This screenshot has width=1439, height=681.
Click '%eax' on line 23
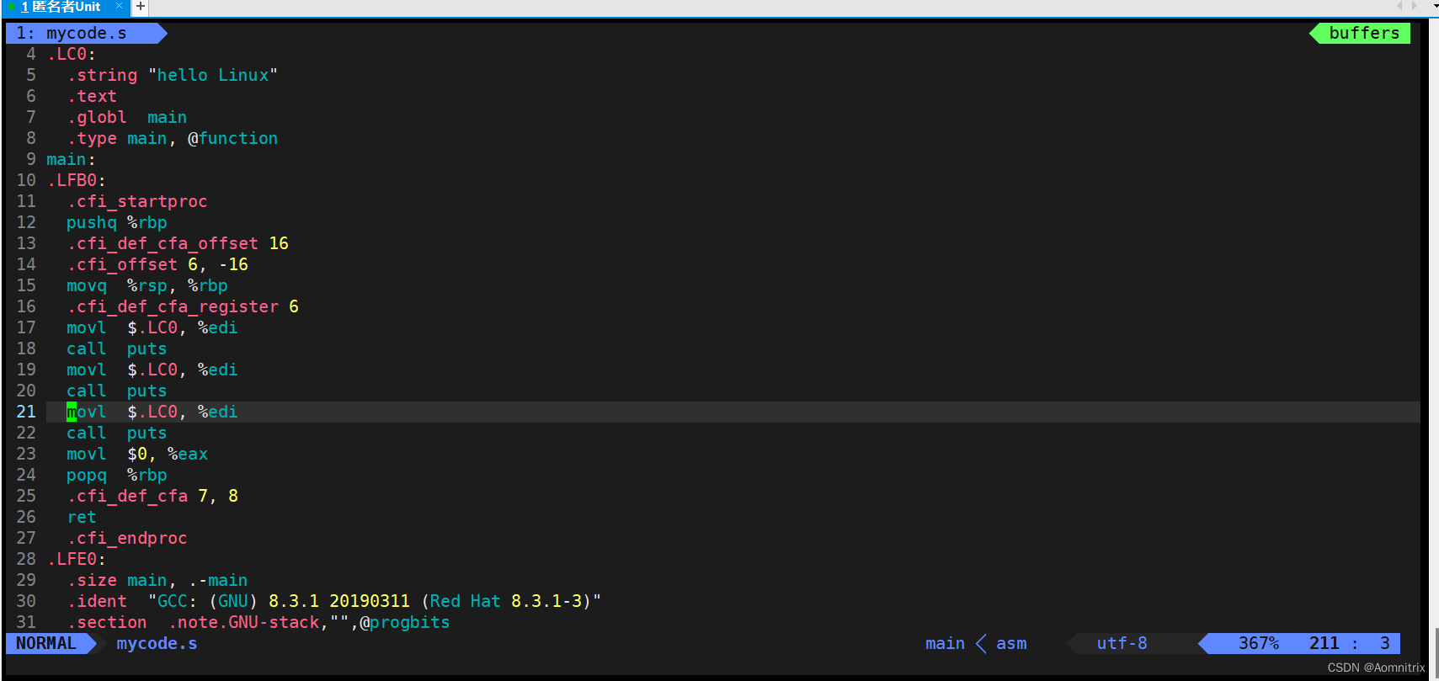pyautogui.click(x=188, y=454)
